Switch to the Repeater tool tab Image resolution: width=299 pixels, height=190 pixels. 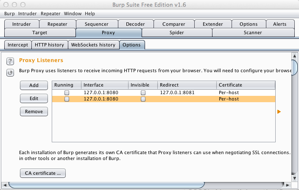pyautogui.click(x=57, y=24)
